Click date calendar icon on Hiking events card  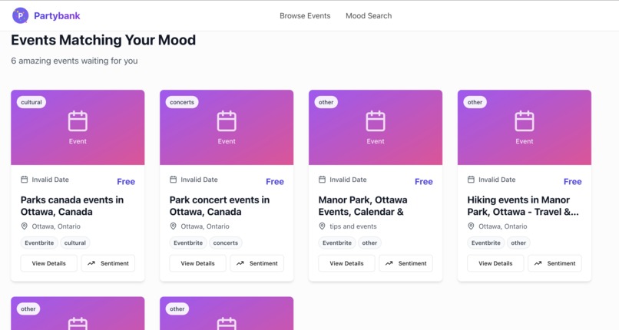coord(471,180)
